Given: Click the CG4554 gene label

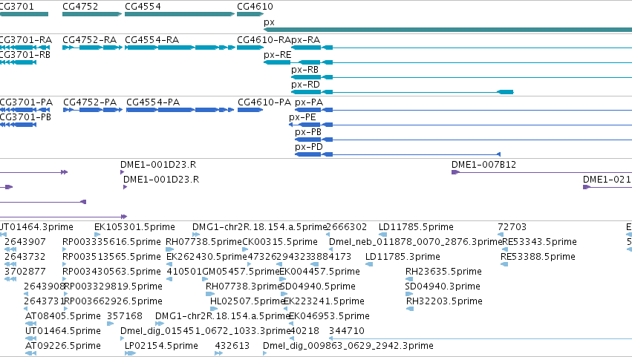Looking at the screenshot, I should [x=143, y=7].
